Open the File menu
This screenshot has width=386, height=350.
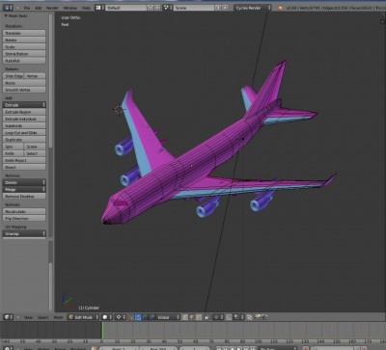[x=27, y=8]
